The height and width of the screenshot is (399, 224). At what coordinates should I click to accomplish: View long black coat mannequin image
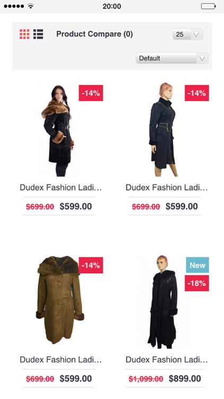[x=163, y=302]
